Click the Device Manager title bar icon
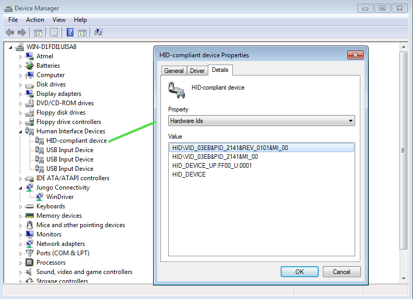 point(8,8)
